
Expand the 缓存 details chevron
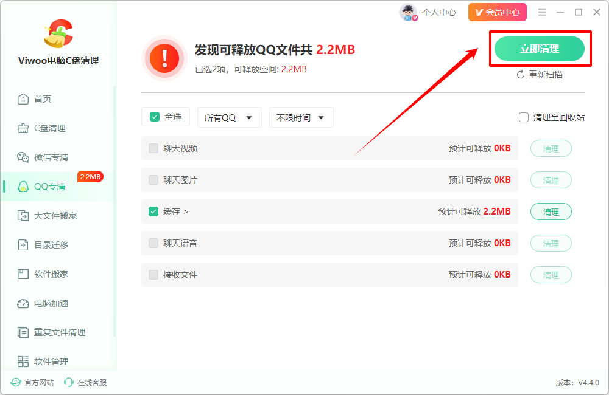coord(186,211)
